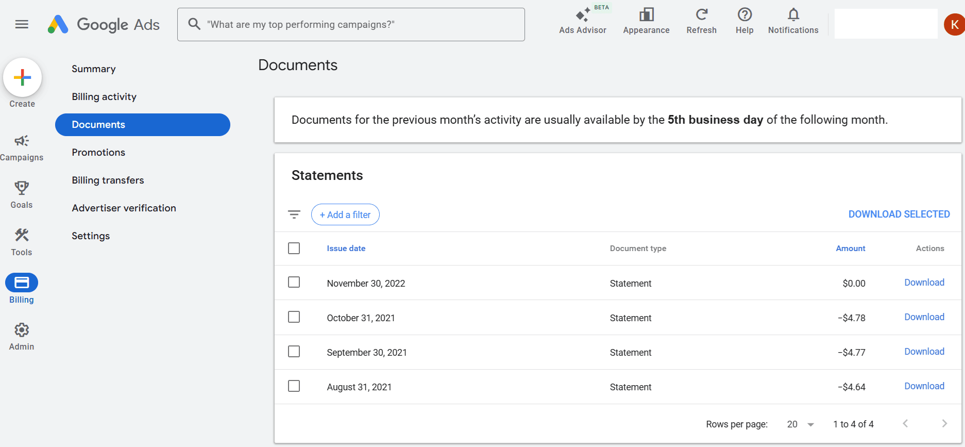
Task: Click DOWNLOAD SELECTED
Action: tap(899, 214)
